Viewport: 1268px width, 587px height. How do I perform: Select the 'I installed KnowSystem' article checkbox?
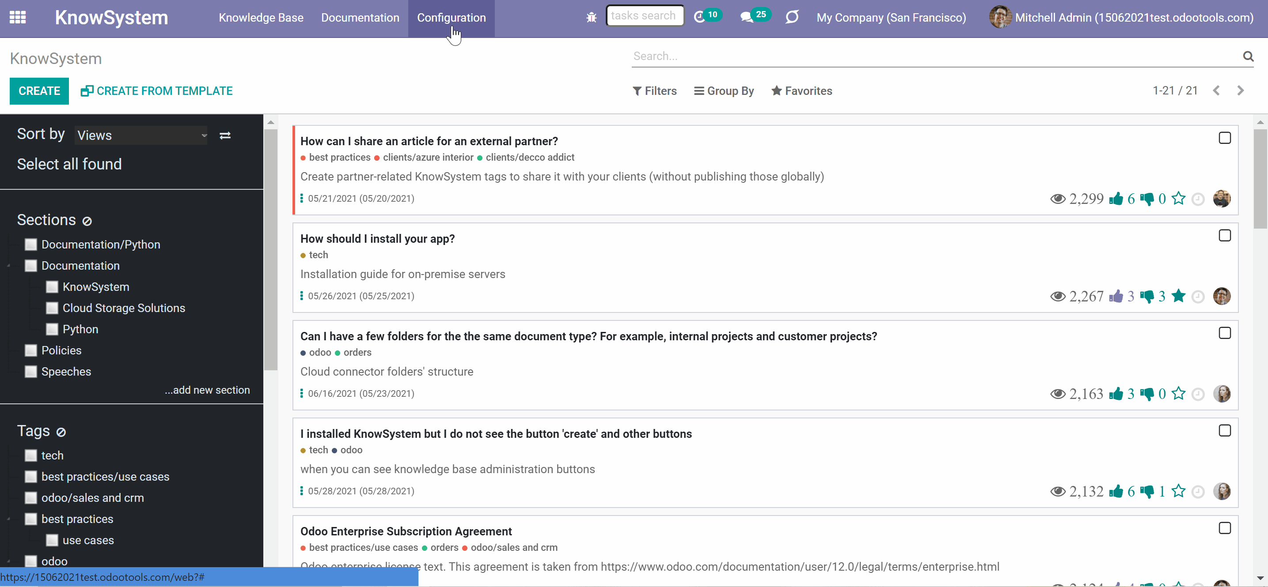(1225, 431)
